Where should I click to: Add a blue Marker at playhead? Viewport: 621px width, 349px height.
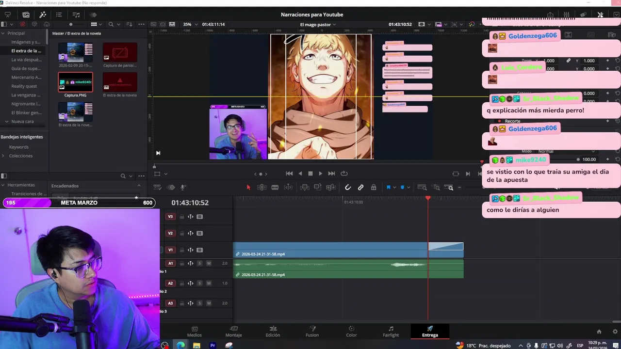(402, 188)
